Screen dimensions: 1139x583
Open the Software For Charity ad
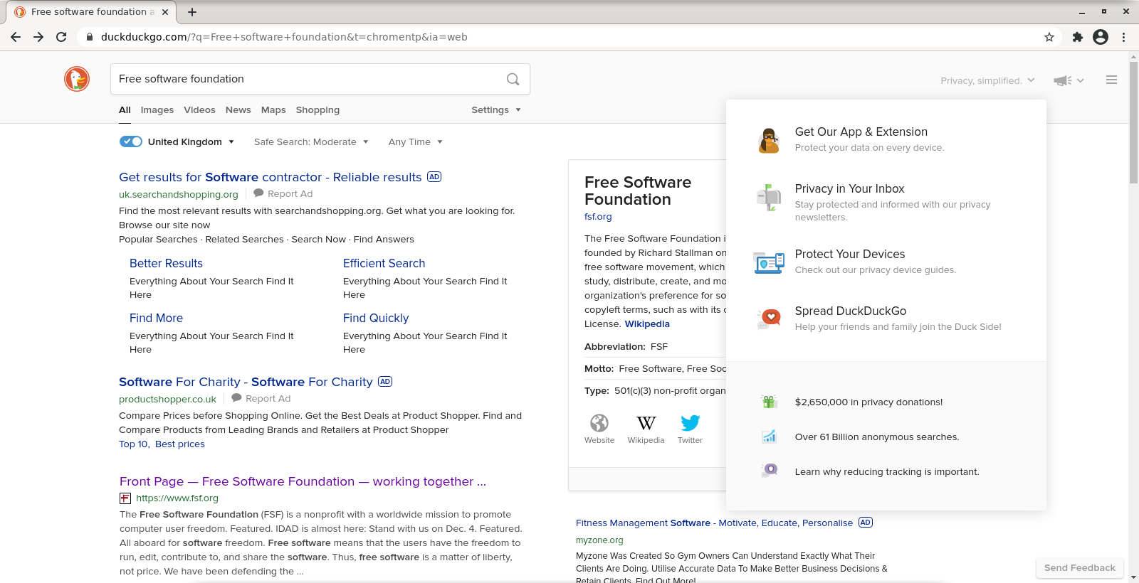246,382
